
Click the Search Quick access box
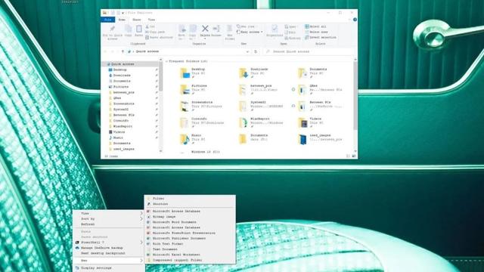[309, 51]
